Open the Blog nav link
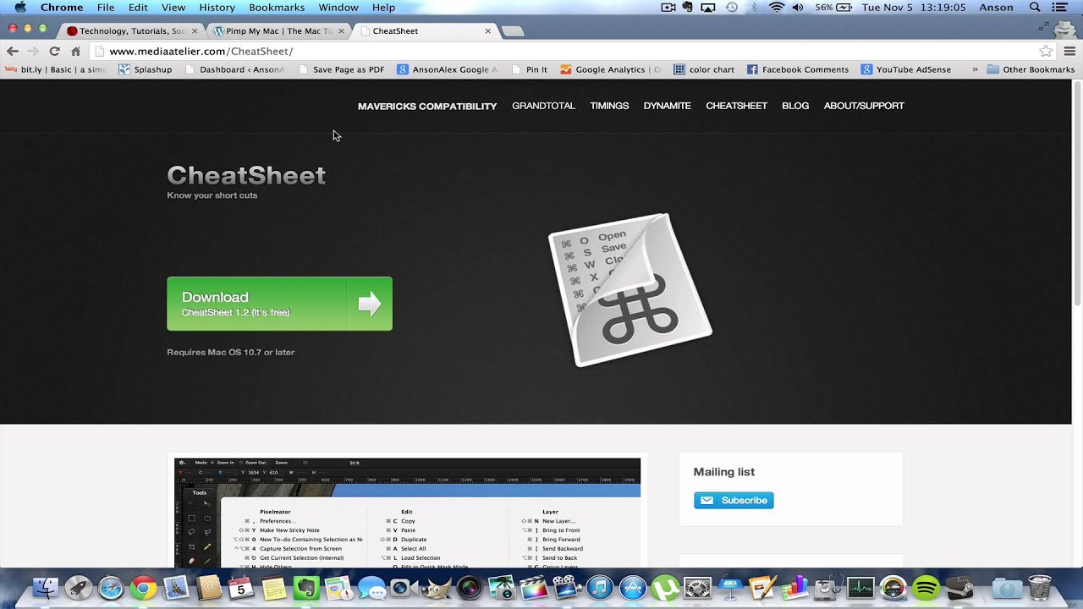The image size is (1083, 609). coord(795,106)
